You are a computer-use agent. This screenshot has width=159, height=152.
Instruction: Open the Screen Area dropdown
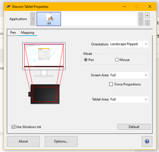pyautogui.click(x=128, y=75)
